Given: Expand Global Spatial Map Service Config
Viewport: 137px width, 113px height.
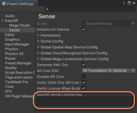Looking at the screenshot, I should pyautogui.click(x=38, y=47).
